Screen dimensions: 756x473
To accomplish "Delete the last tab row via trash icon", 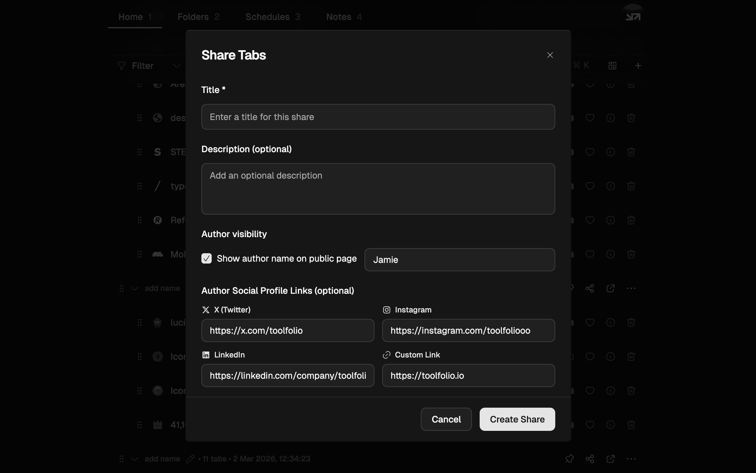I will (x=631, y=425).
